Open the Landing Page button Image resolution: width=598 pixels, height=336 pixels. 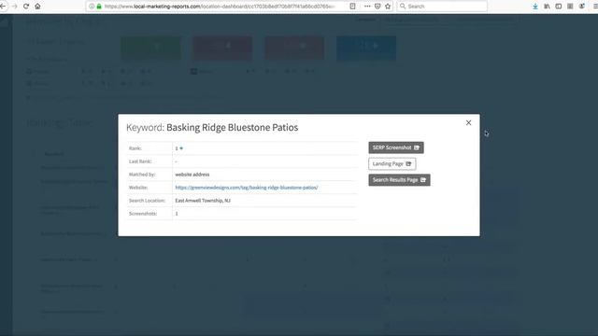(x=392, y=164)
